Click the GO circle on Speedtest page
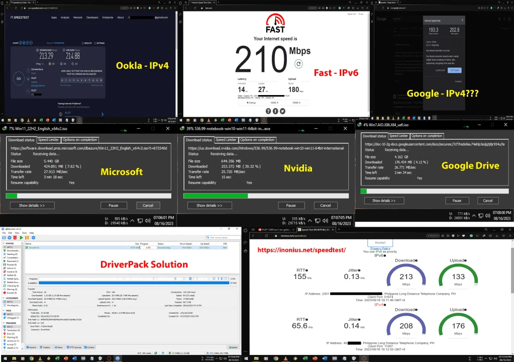514x362 pixels. pos(19,78)
